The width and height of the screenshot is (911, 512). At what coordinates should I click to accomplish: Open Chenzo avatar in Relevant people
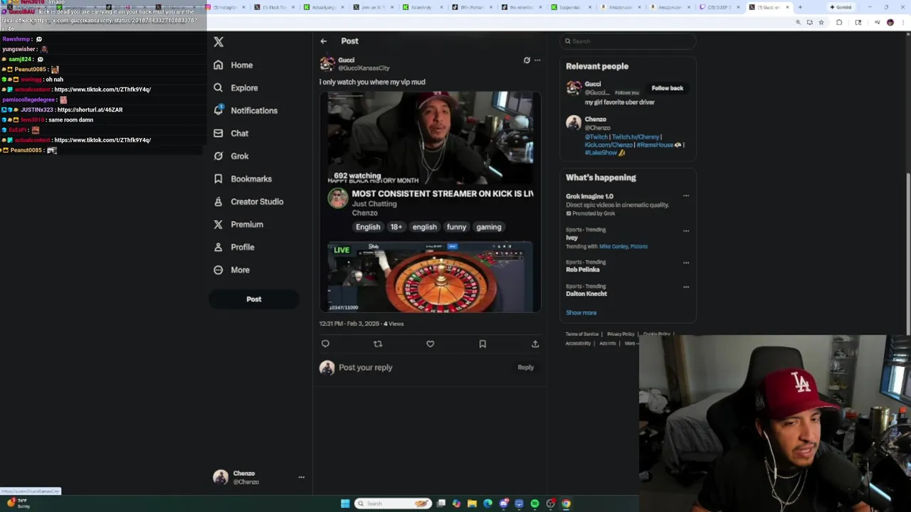574,122
